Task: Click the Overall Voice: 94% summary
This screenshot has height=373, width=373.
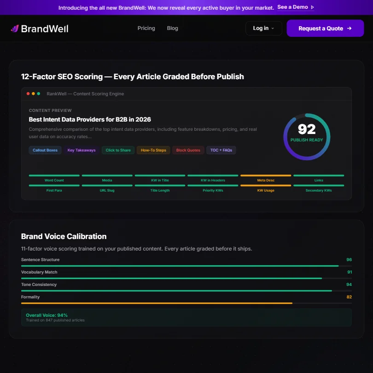Action: (x=47, y=315)
